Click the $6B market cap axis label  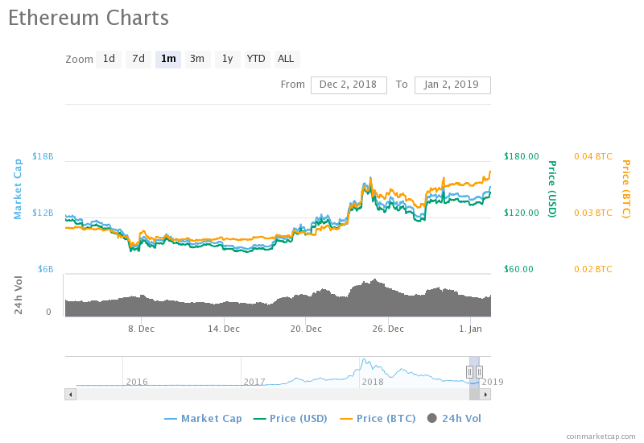tap(46, 269)
